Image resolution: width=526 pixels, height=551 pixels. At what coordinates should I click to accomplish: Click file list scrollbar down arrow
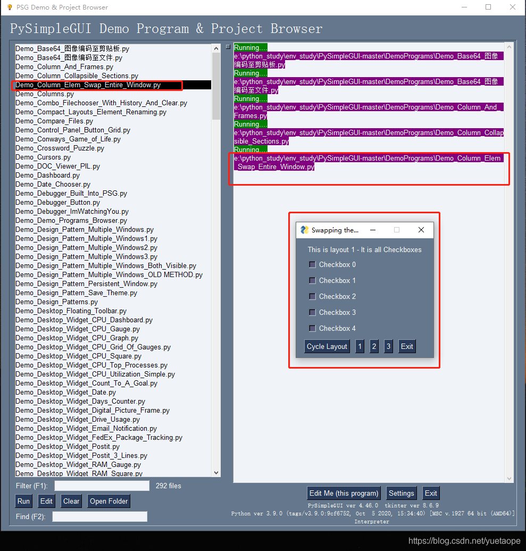tap(216, 473)
